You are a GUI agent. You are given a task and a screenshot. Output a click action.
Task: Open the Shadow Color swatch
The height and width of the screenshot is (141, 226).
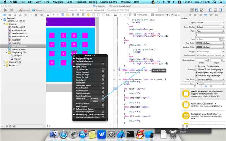coord(199,47)
